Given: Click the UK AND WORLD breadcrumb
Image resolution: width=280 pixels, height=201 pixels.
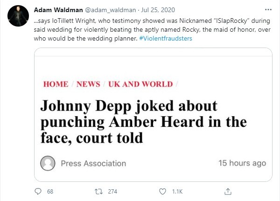Looking at the screenshot, I should (x=140, y=84).
